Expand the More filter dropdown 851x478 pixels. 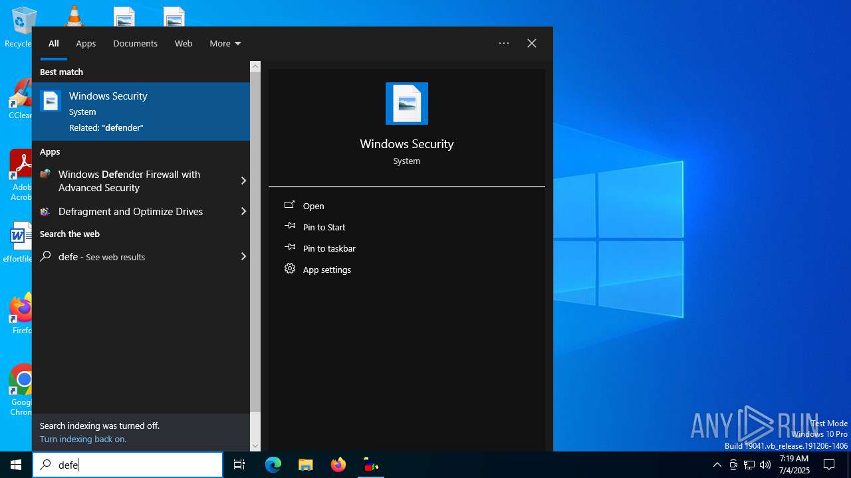(225, 43)
